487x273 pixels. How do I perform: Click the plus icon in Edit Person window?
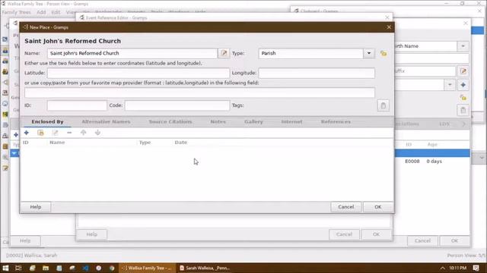coord(463,85)
